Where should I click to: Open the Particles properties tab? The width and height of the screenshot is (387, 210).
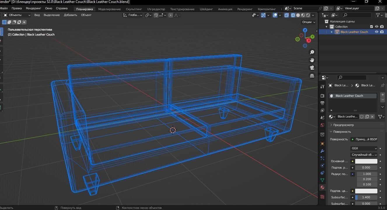coord(322,158)
